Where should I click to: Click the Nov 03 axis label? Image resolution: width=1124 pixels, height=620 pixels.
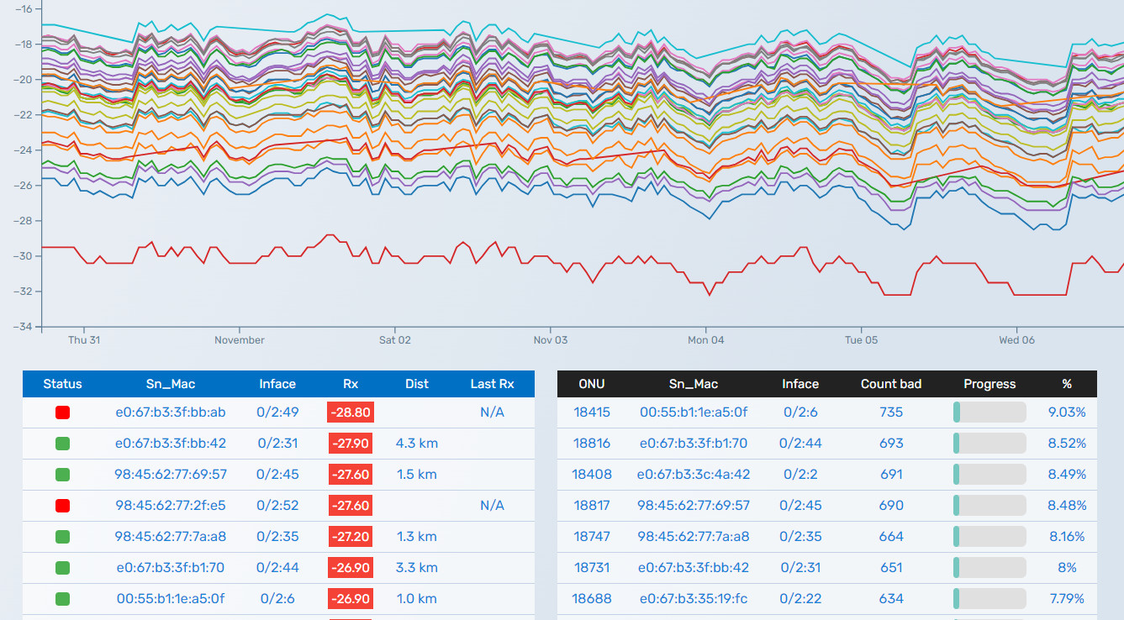pos(551,340)
